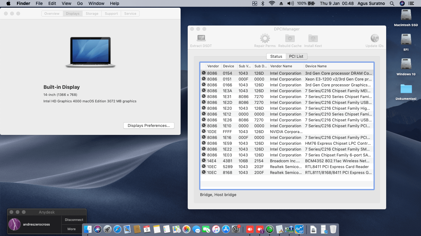The height and width of the screenshot is (236, 421).
Task: Open the Calendar app in the Dock
Action: (147, 229)
